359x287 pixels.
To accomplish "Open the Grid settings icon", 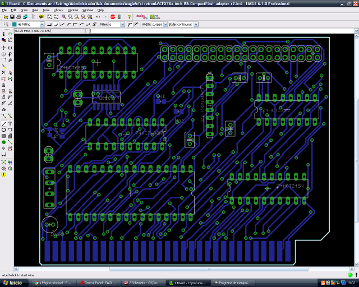I will click(6, 25).
